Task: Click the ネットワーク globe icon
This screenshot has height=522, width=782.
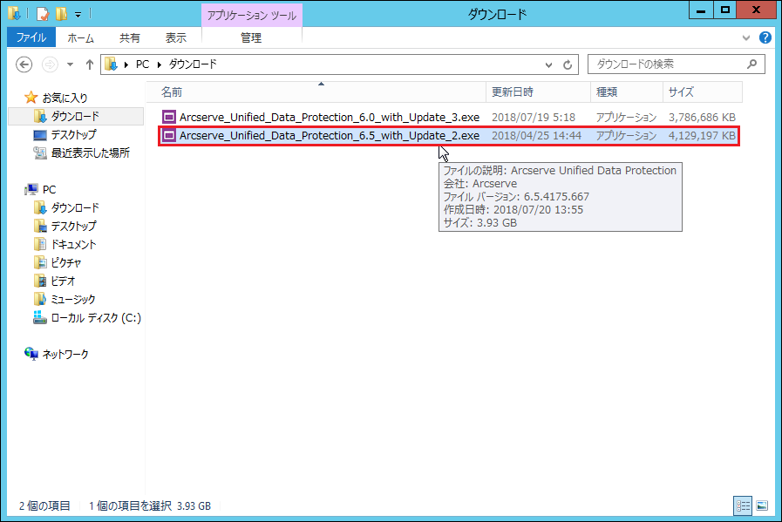Action: (31, 354)
